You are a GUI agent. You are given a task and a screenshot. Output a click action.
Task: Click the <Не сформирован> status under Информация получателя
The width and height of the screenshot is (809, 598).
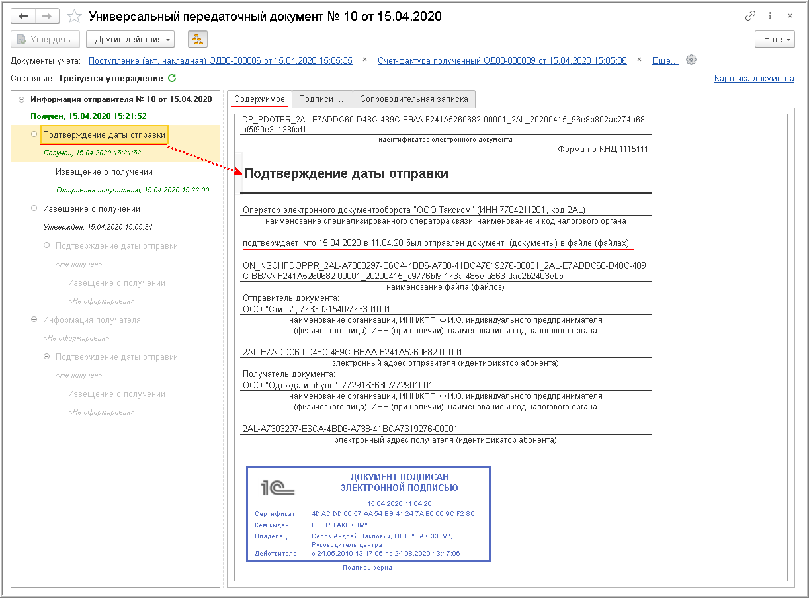(x=76, y=338)
